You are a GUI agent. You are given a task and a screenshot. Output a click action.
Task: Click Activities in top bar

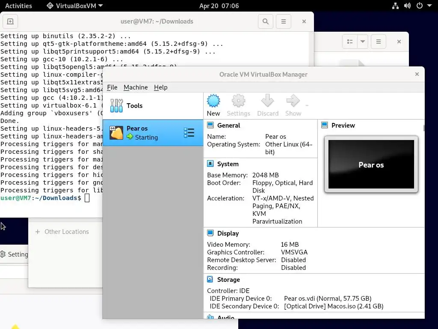click(18, 6)
